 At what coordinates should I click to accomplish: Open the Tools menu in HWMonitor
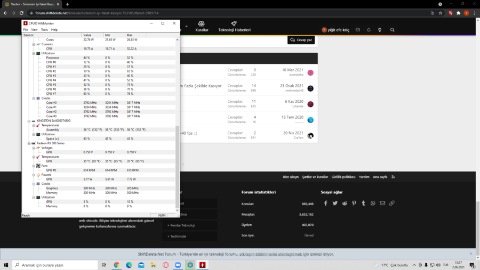click(x=44, y=30)
